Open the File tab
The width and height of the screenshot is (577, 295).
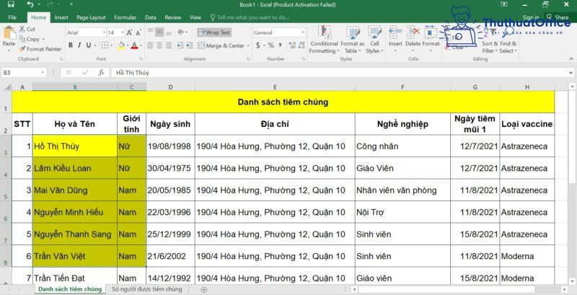click(12, 17)
